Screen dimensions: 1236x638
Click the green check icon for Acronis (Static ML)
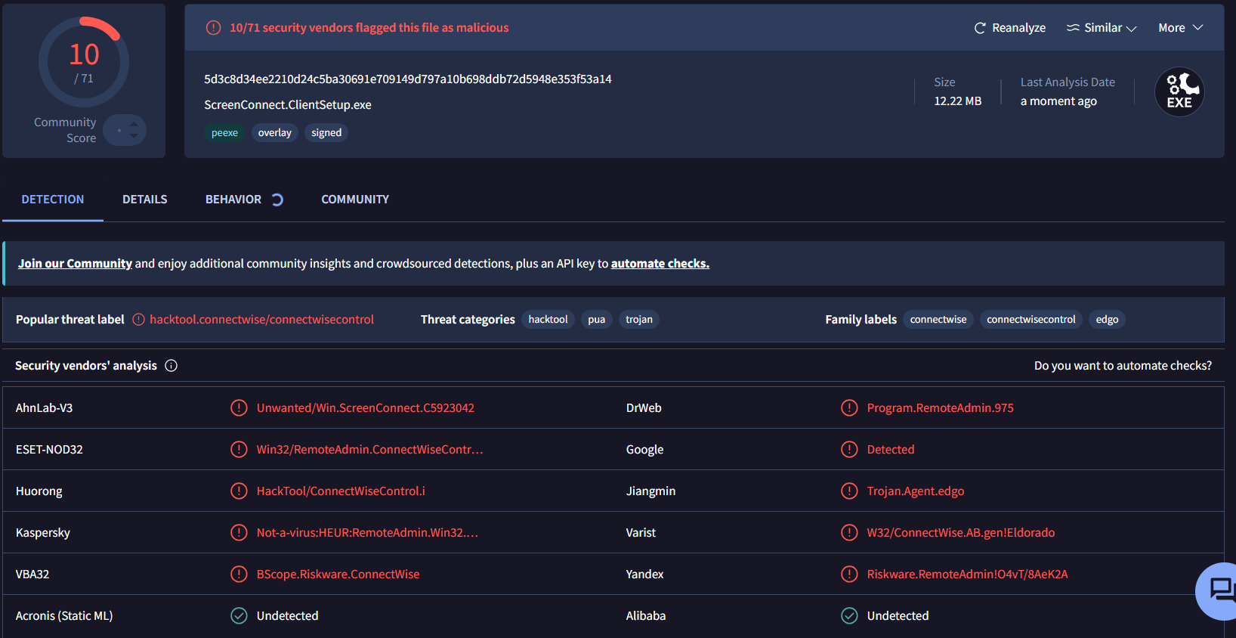point(239,616)
